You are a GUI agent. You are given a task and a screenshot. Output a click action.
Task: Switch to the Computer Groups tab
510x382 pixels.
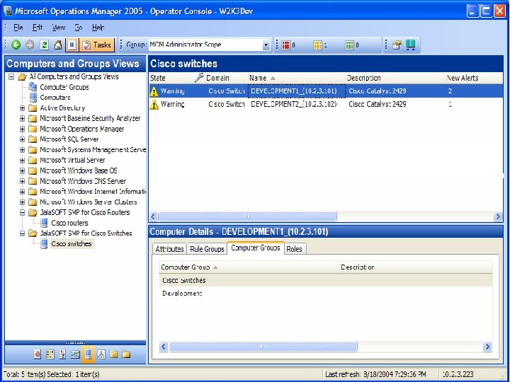point(255,248)
